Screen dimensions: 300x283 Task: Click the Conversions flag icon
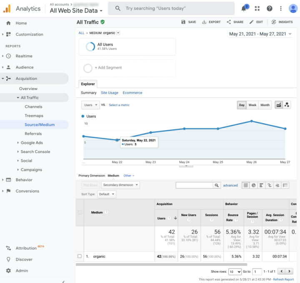point(8,191)
